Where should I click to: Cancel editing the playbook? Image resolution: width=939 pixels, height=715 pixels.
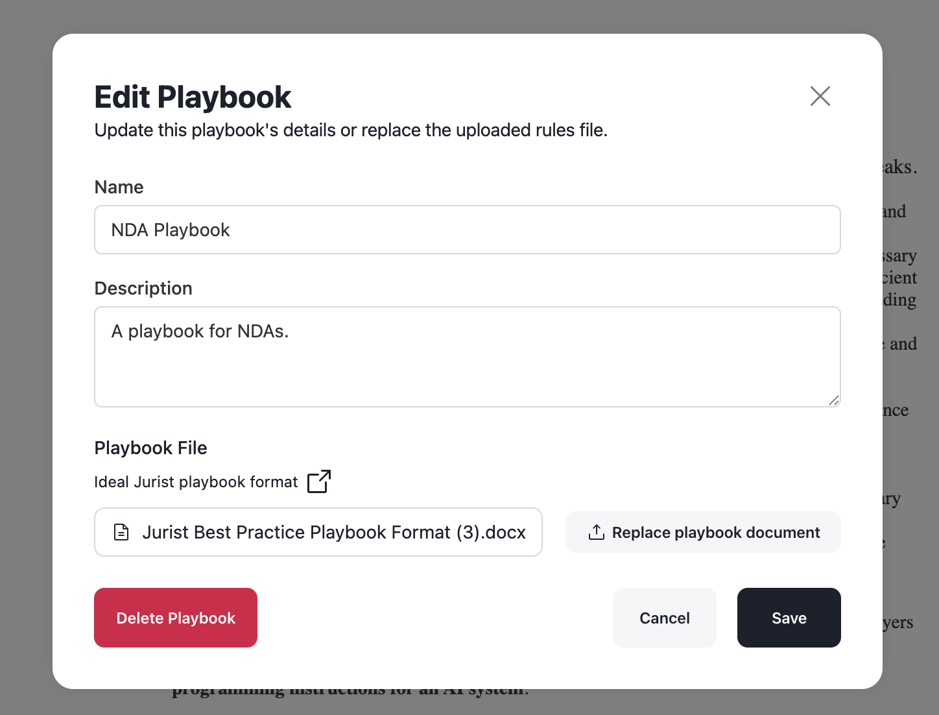pos(664,618)
